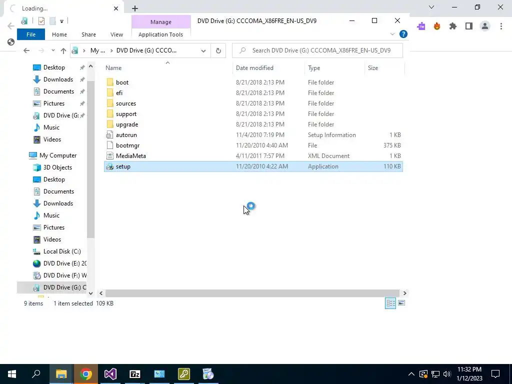Click the Search DVD Drive input field
This screenshot has height=384, width=512.
(317, 50)
